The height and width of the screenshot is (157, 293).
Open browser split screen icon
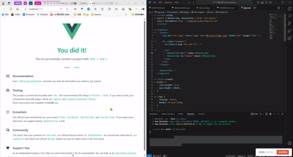[x=110, y=9]
